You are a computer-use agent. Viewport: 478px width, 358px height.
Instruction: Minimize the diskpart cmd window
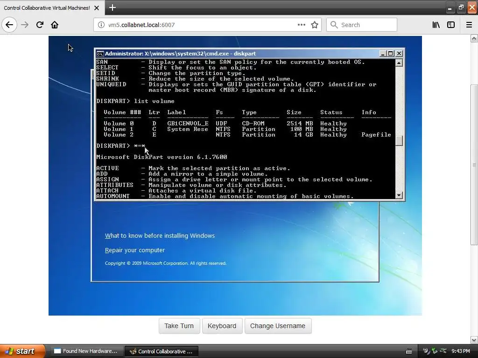click(383, 54)
